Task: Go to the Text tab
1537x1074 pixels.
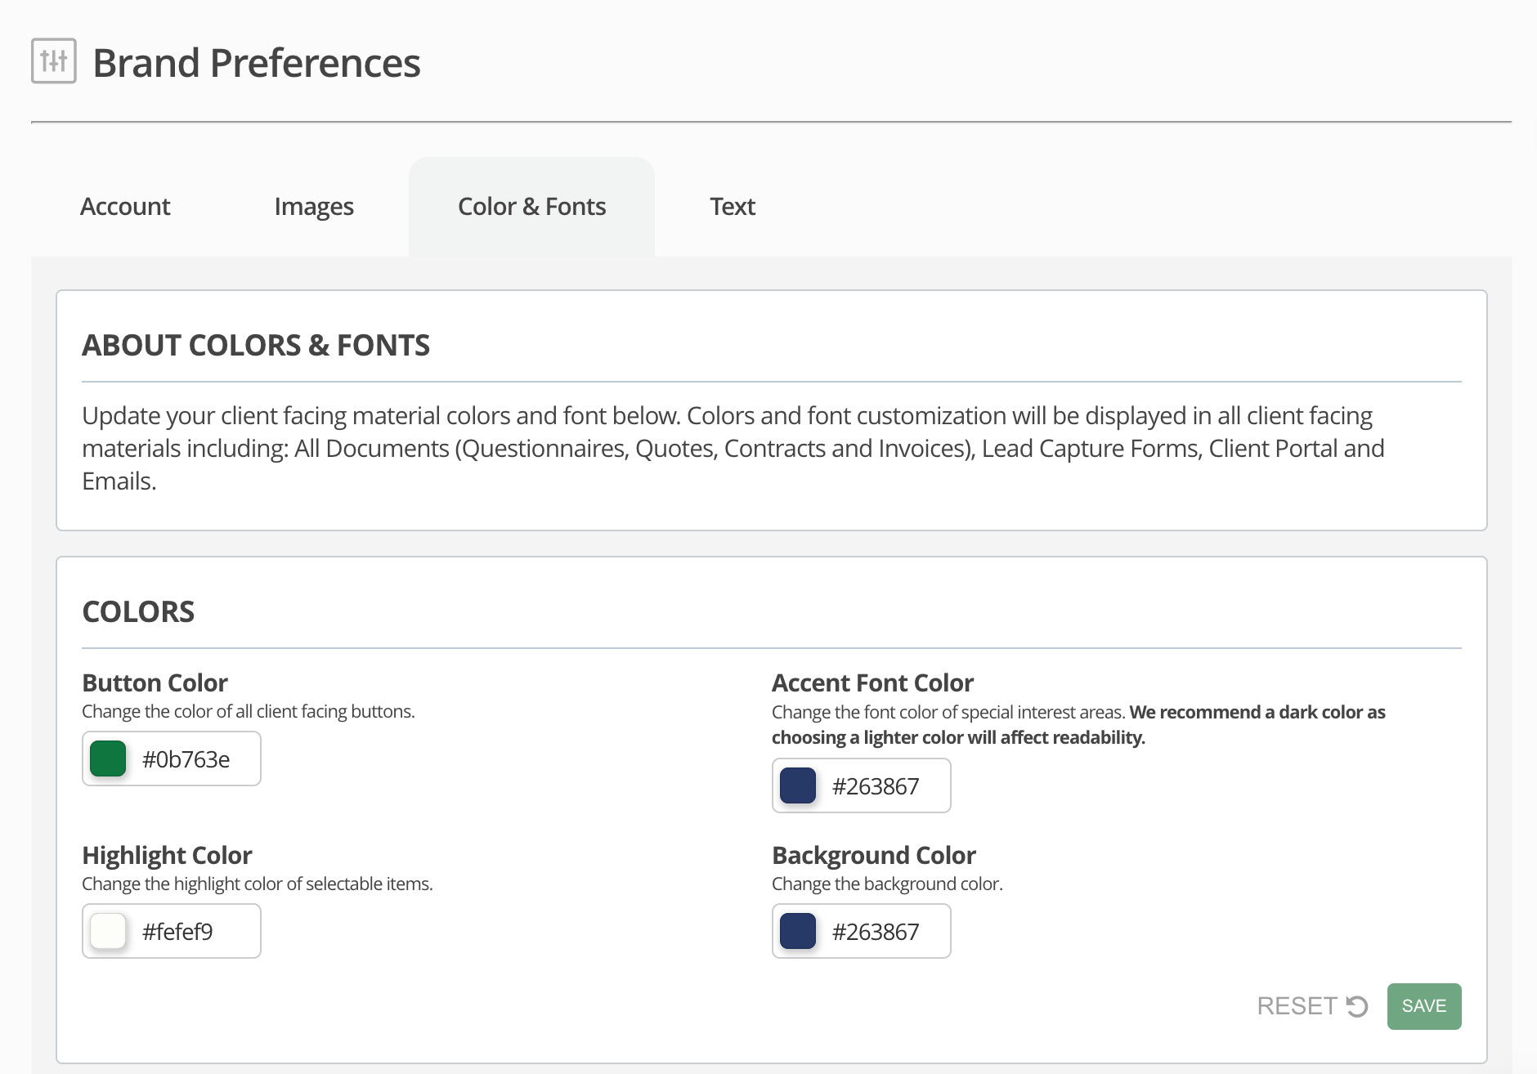Action: pos(732,207)
